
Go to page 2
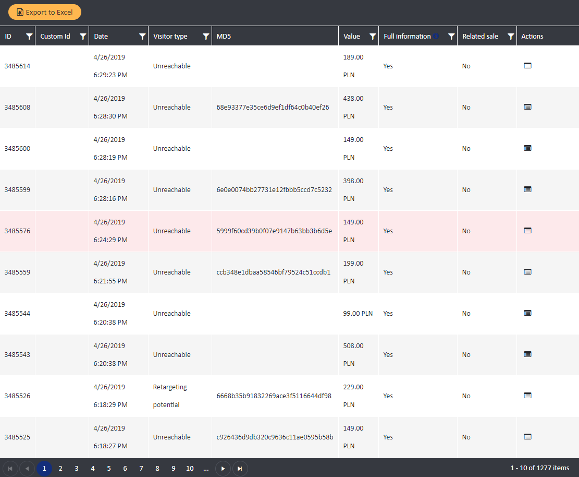point(60,469)
